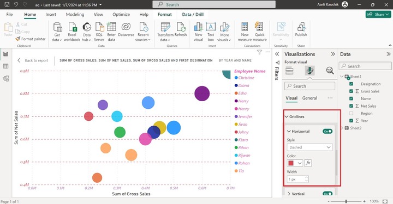
Task: Open more options above the chart
Action: 268,52
